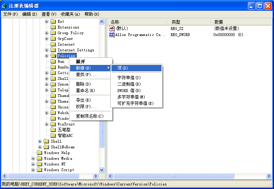
Task: Click the GrpConv folder icon
Action: 53,39
